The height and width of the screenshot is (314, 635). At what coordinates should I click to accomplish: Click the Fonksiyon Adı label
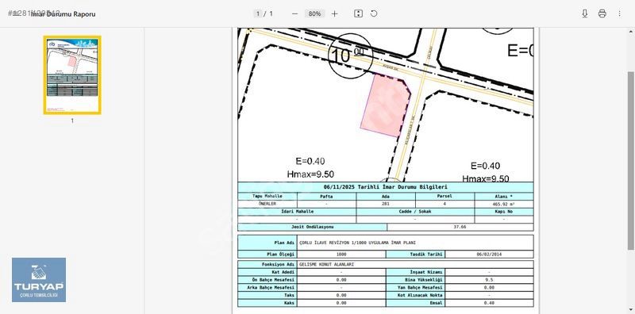[279, 264]
